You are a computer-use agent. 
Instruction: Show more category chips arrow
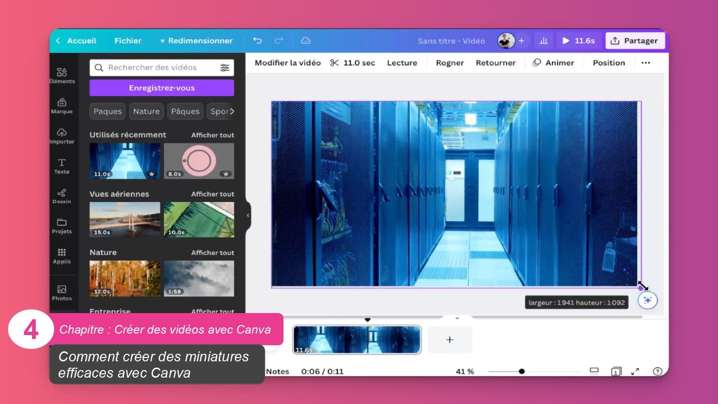(x=232, y=111)
